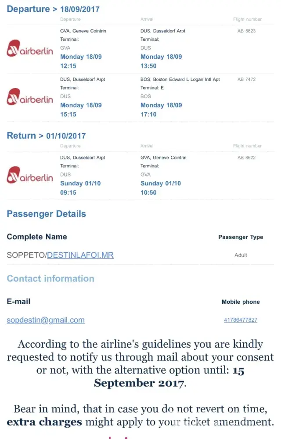Open the DESTINLAFOI.MR passenger name link
This screenshot has height=439, width=281.
click(x=80, y=255)
